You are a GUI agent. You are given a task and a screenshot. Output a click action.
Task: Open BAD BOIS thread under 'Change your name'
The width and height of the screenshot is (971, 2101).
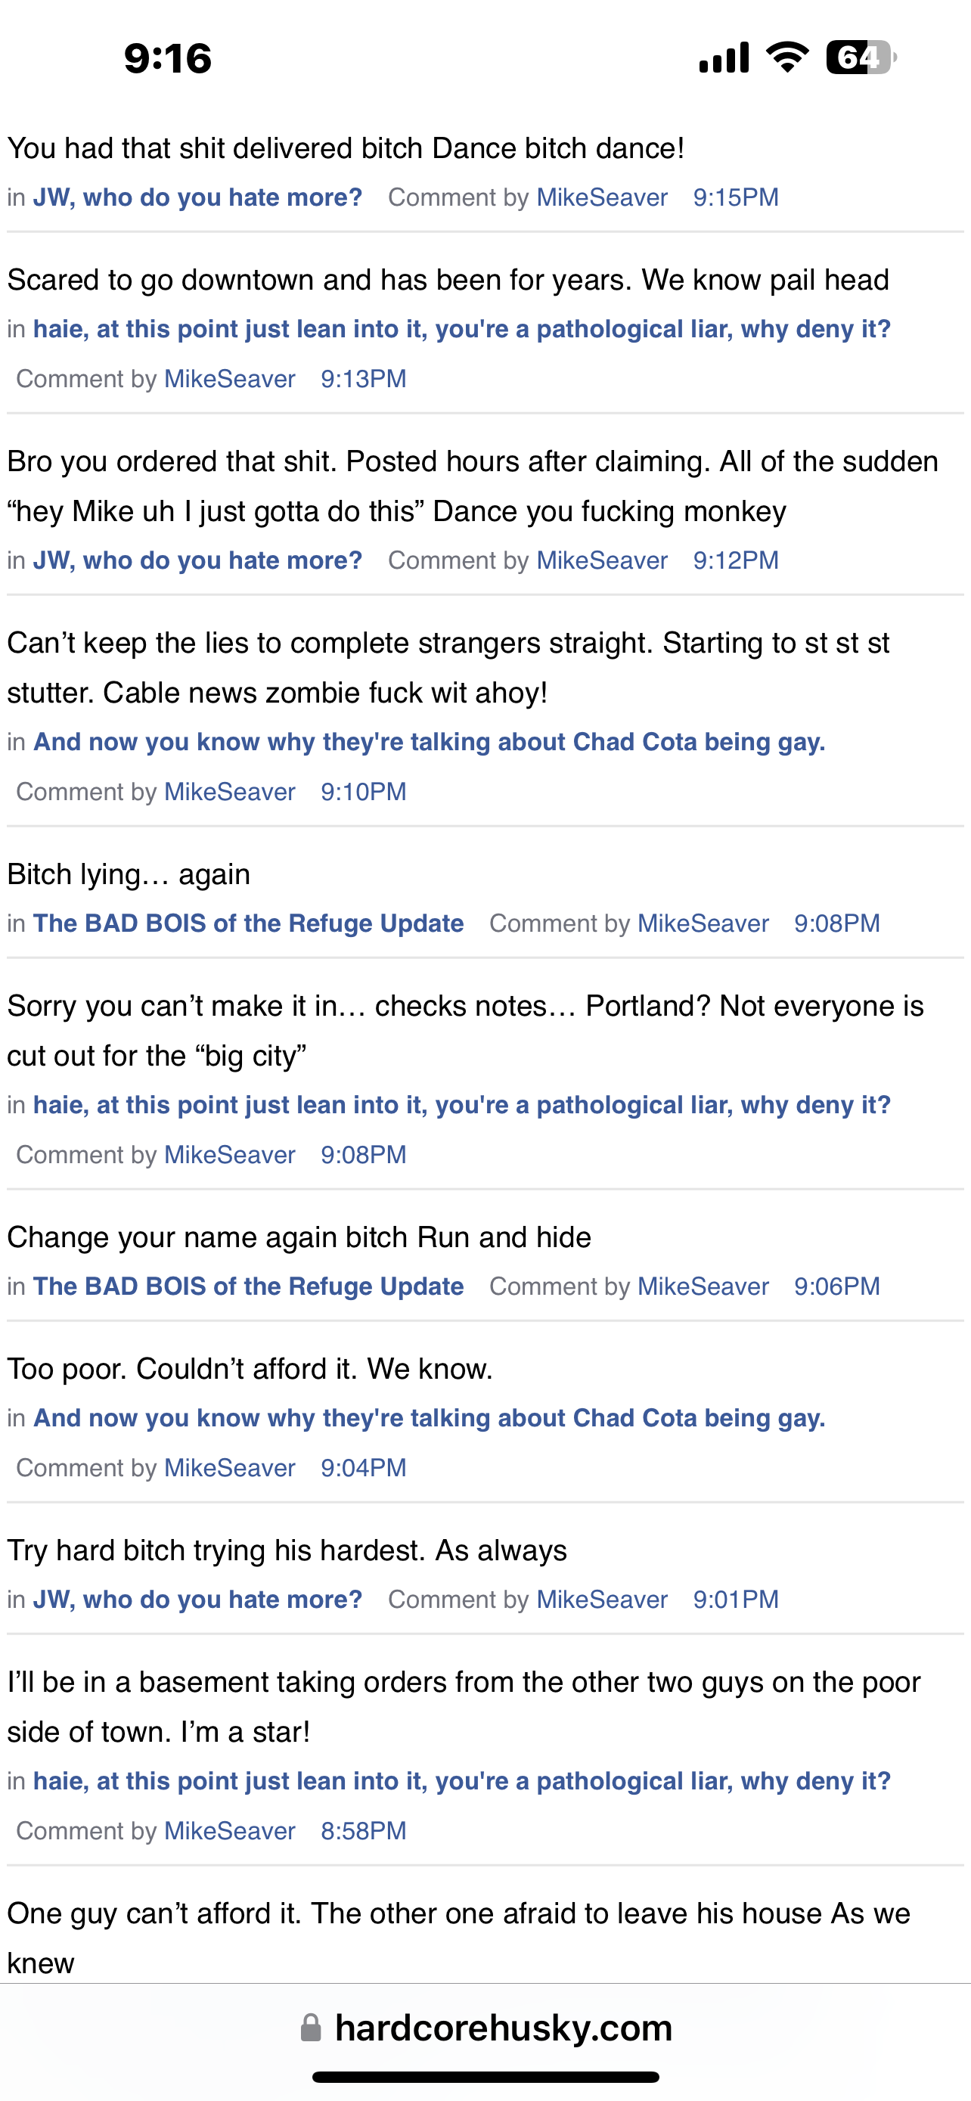[x=248, y=1286]
